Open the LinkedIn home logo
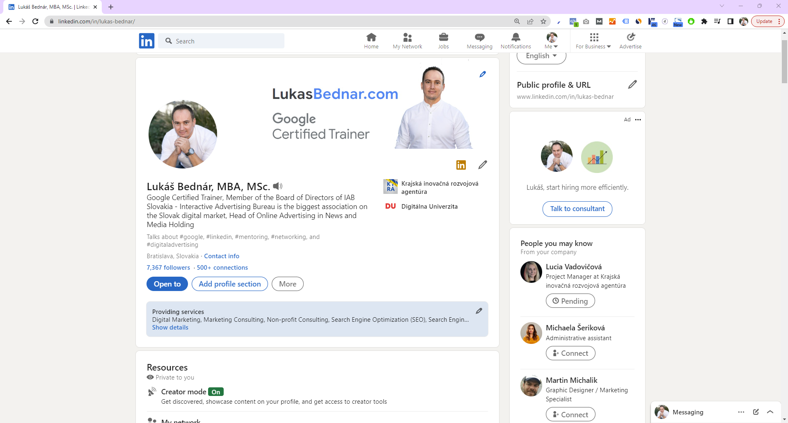 coord(147,41)
